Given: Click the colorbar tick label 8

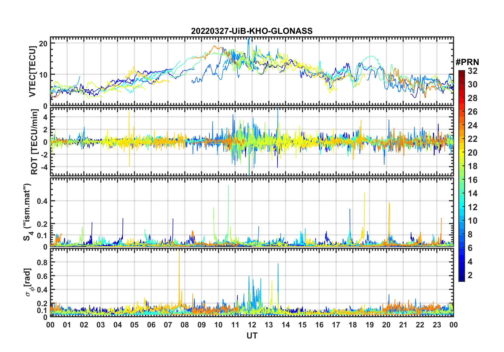Looking at the screenshot, I should click(x=470, y=234).
